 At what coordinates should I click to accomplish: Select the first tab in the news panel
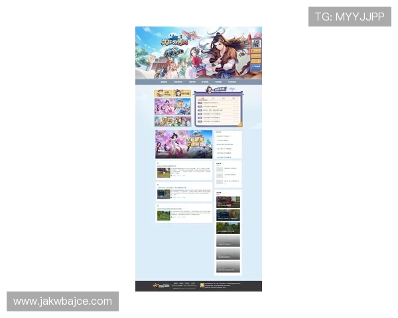coord(203,97)
